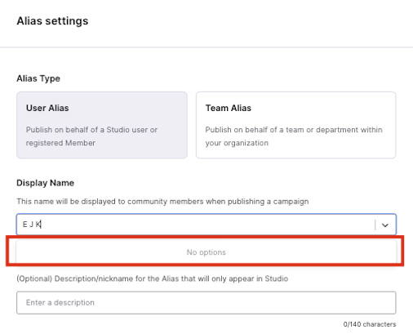Click the community members helper text
Viewport: 413px width, 334px height.
pos(162,202)
